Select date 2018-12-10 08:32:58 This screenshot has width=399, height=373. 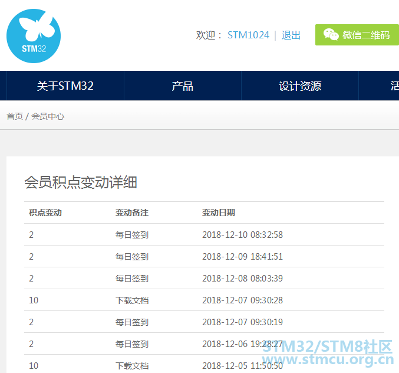pyautogui.click(x=242, y=235)
